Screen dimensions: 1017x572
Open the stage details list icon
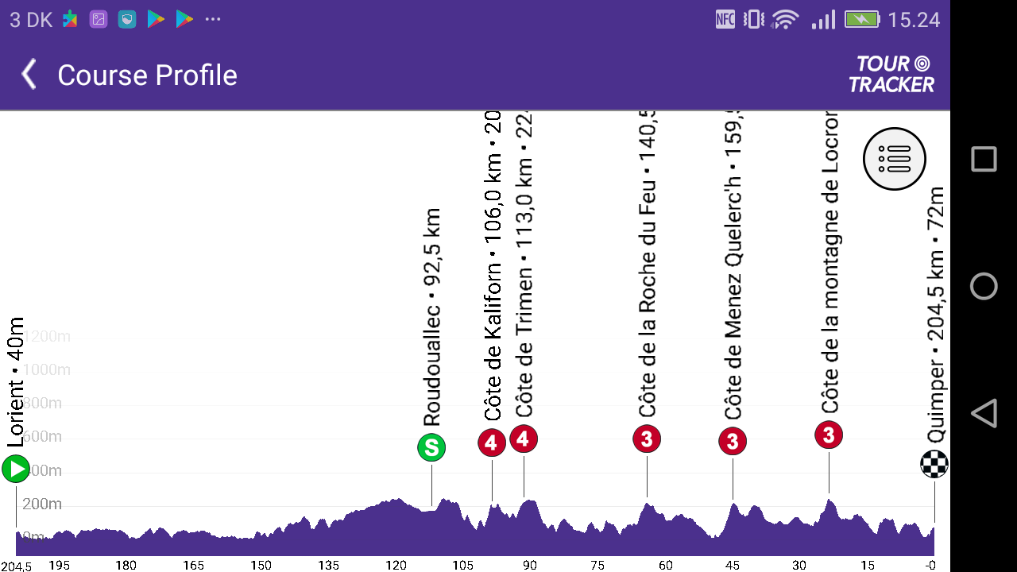pos(894,159)
